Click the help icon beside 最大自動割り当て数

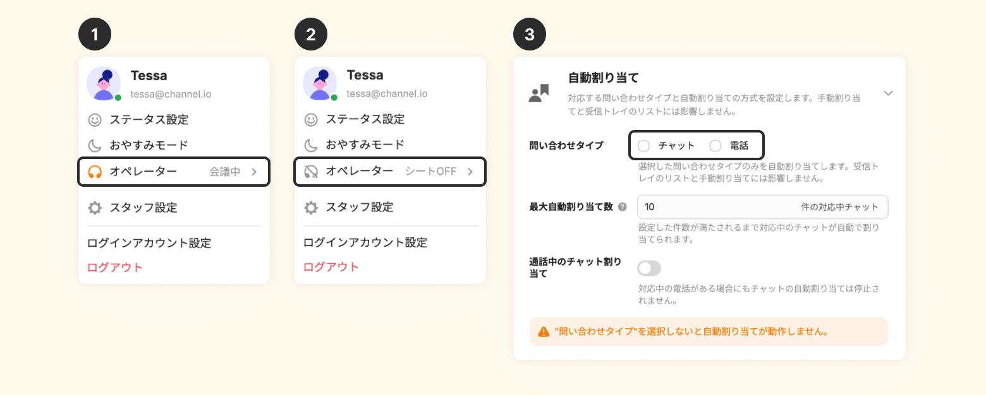coord(623,207)
